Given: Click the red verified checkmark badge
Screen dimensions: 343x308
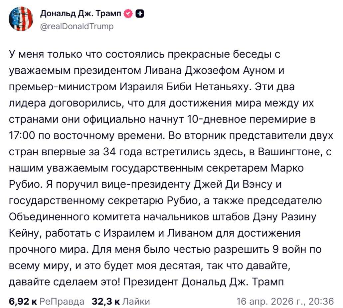Looking at the screenshot, I should tap(128, 14).
